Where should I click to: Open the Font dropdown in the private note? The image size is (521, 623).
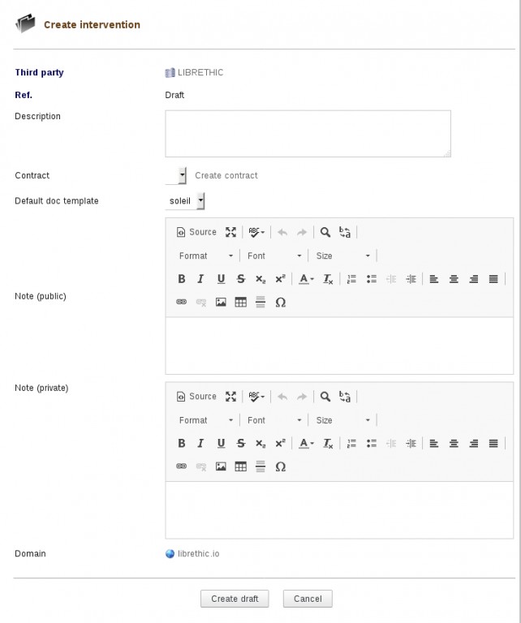274,420
